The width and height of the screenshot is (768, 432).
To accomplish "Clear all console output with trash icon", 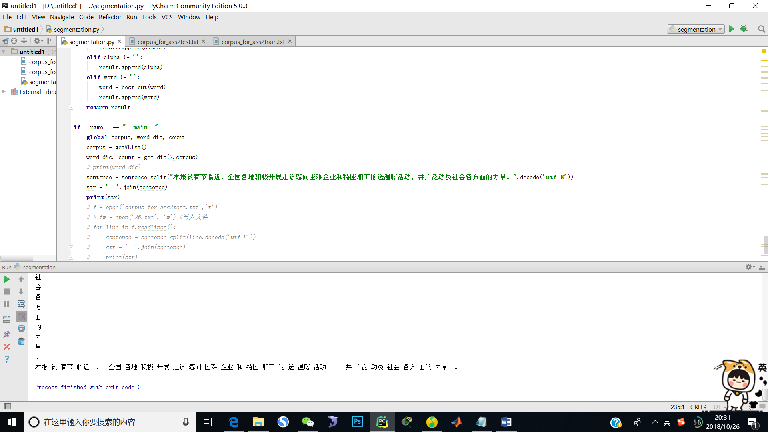I will [x=21, y=341].
